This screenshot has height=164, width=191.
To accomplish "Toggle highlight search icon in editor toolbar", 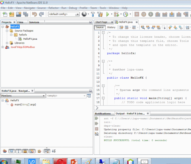I will (158, 27).
